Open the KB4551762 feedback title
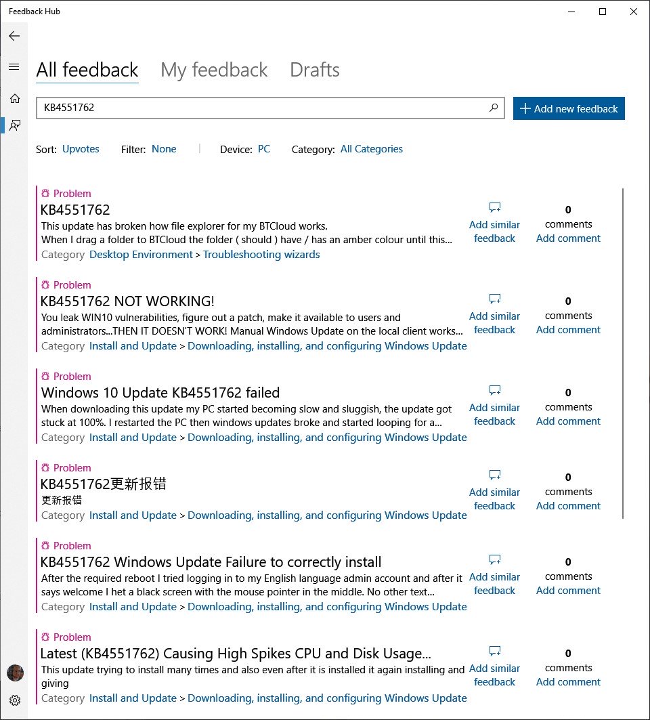This screenshot has height=720, width=650. (x=75, y=210)
